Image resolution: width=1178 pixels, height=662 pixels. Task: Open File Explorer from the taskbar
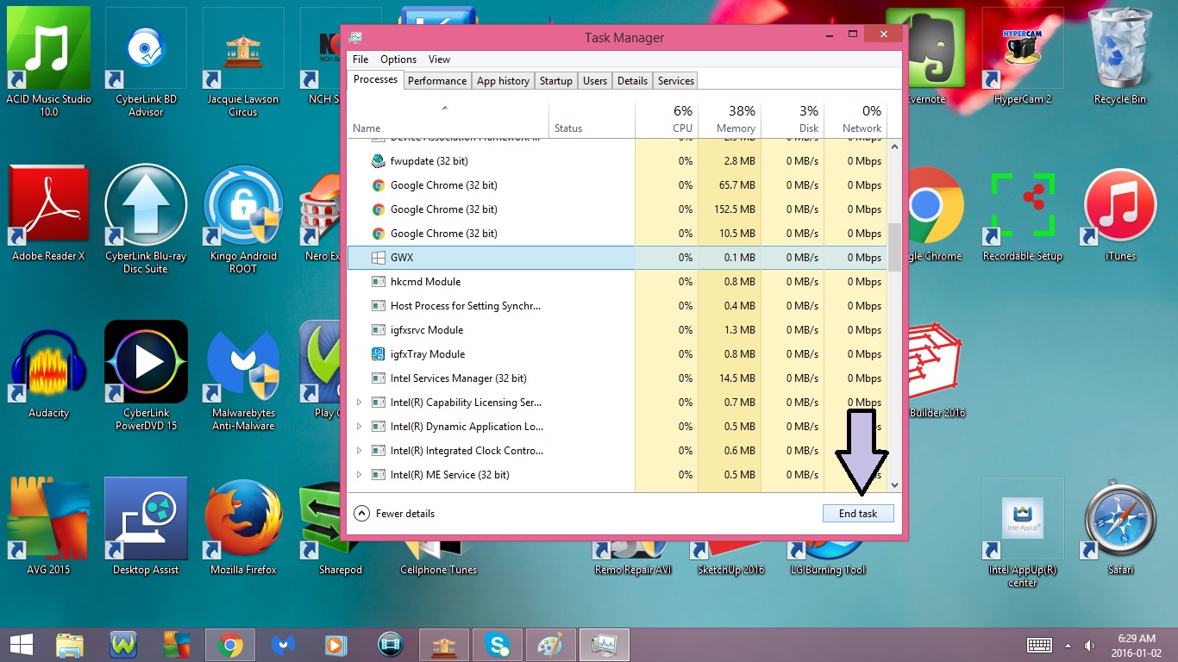70,644
